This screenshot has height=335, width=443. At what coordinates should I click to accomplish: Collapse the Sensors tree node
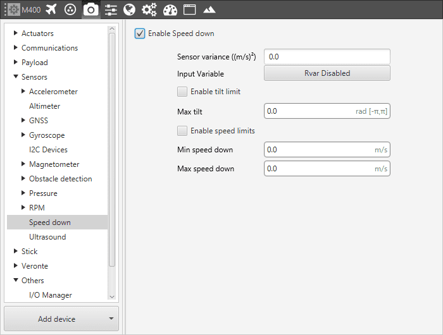16,76
